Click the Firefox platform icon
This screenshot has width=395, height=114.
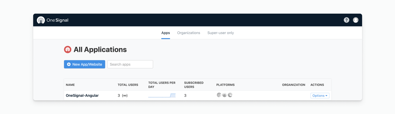224,95
